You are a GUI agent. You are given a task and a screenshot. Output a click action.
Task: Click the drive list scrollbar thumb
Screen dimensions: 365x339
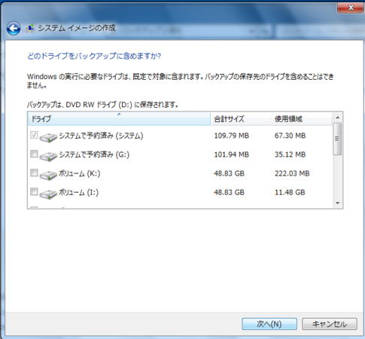tap(337, 139)
